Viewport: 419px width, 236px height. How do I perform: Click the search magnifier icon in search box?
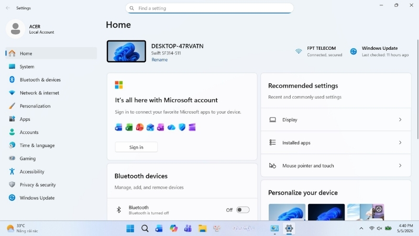coord(132,8)
